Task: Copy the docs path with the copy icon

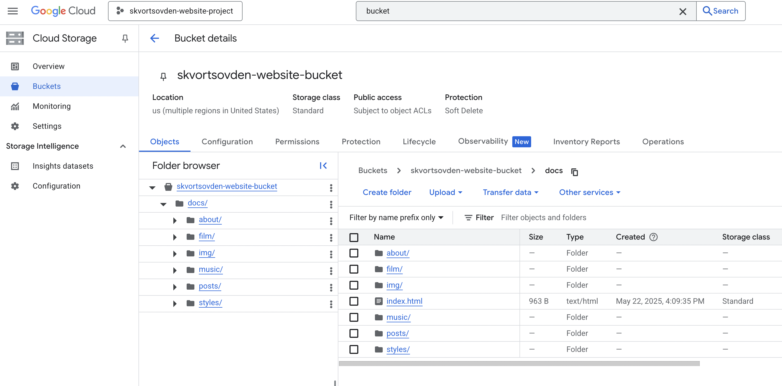Action: tap(574, 172)
